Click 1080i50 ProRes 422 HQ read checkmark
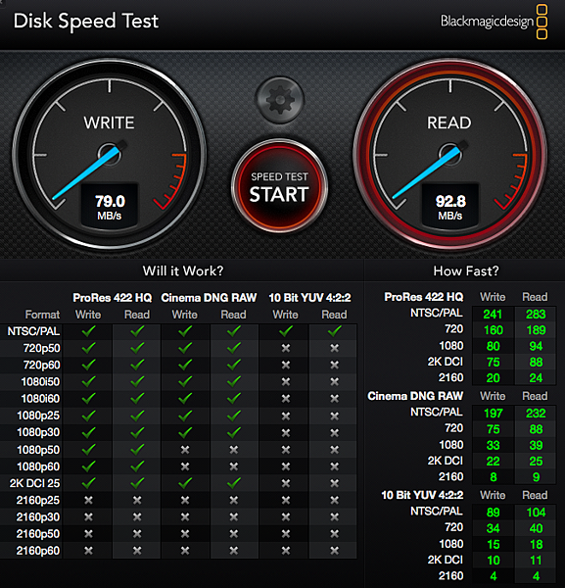565x588 pixels. pos(137,382)
